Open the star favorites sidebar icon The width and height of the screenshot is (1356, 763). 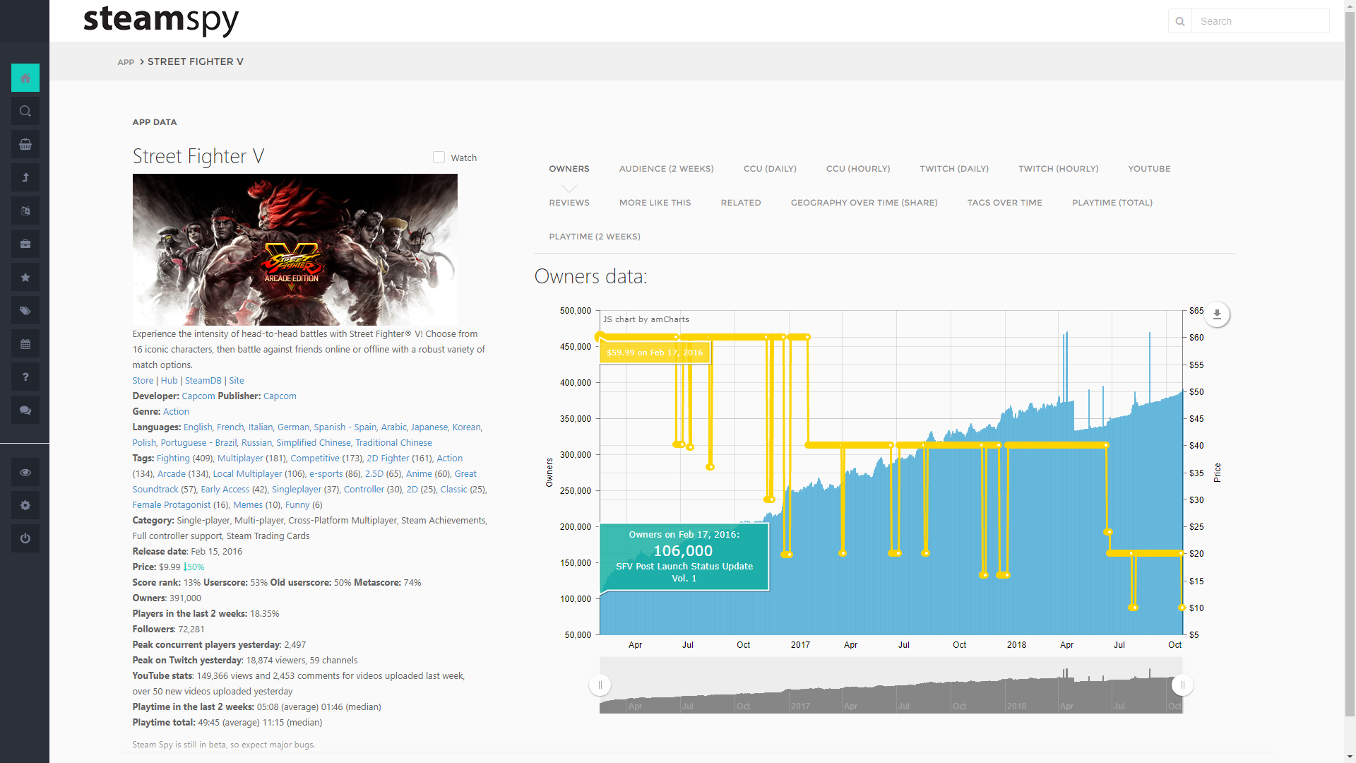click(25, 277)
